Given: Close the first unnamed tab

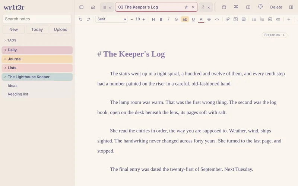Looking at the screenshot, I should (x=110, y=7).
